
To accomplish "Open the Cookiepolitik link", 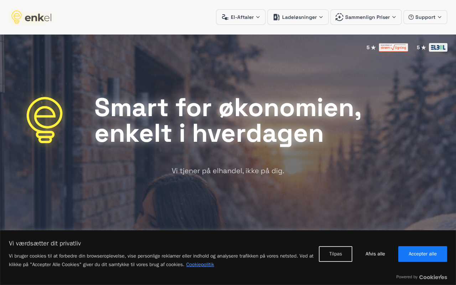I will point(200,264).
